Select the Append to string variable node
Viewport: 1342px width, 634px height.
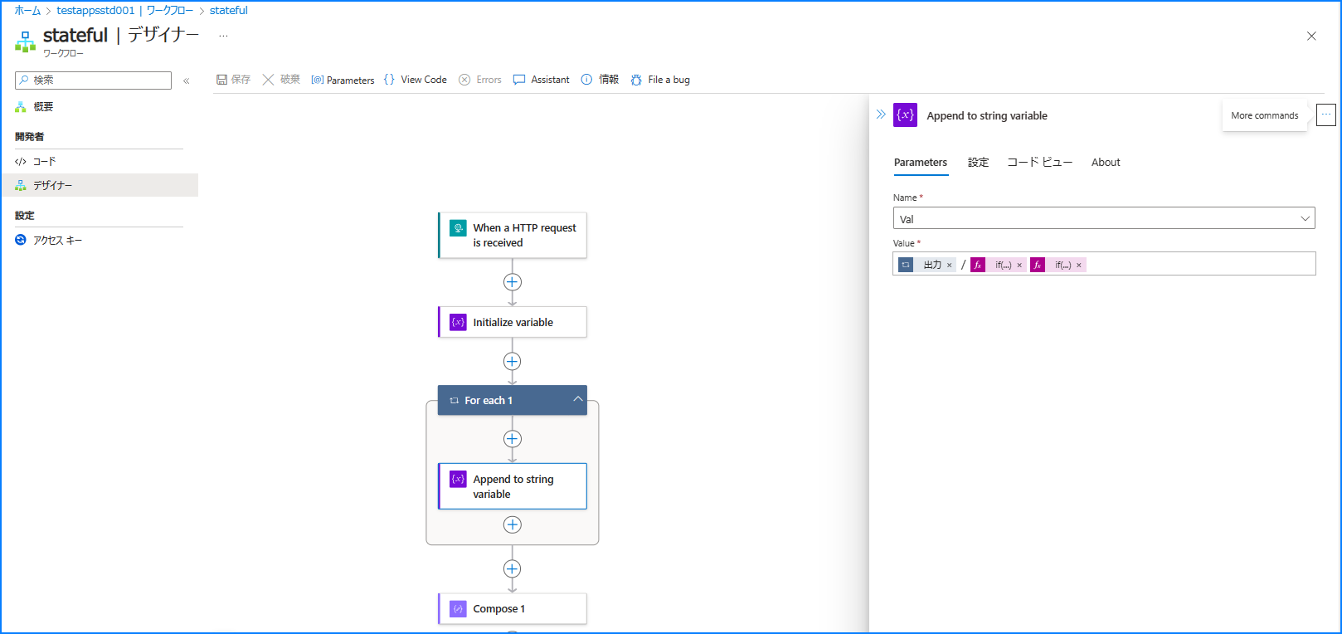pos(513,486)
